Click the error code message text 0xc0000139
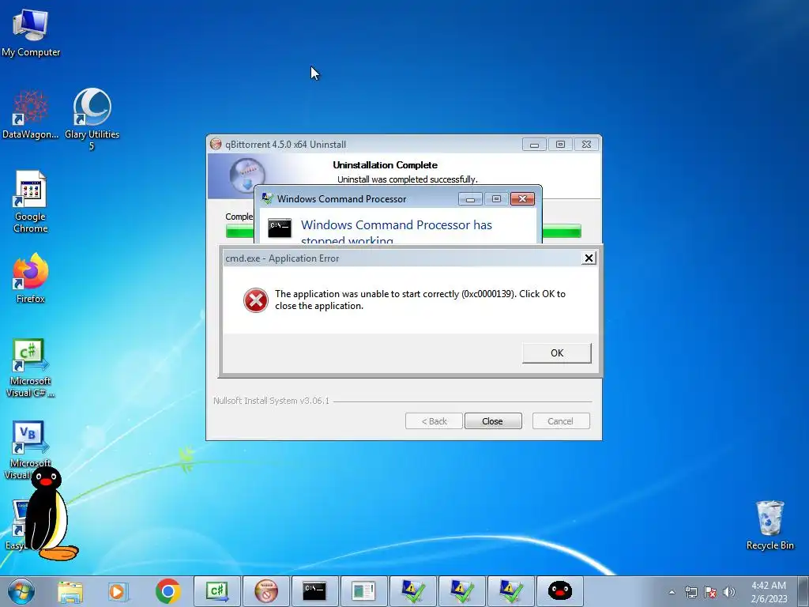This screenshot has height=607, width=809. [x=420, y=300]
